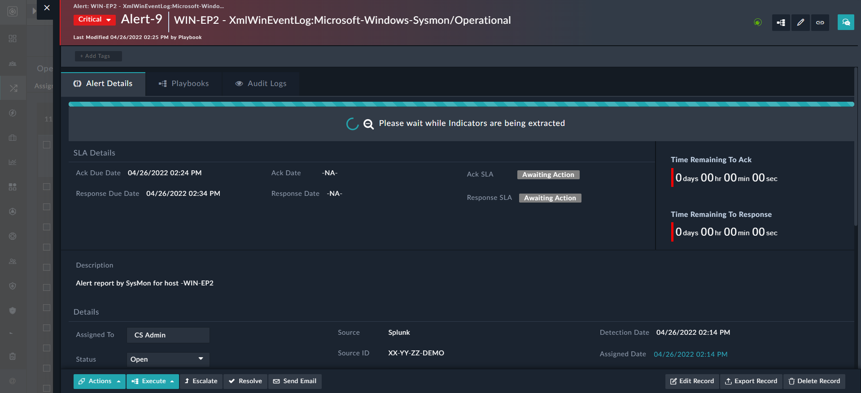
Task: Open the Critical severity dropdown
Action: 95,20
